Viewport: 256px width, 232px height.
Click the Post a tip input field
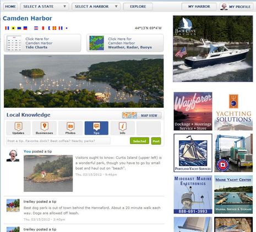pos(58,141)
